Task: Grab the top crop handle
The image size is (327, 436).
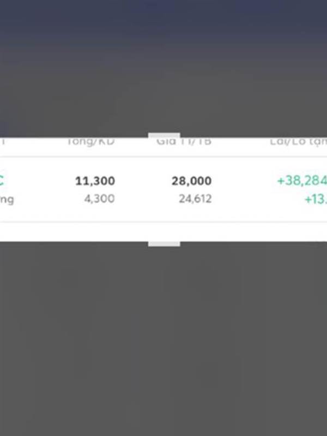Action: click(x=164, y=135)
